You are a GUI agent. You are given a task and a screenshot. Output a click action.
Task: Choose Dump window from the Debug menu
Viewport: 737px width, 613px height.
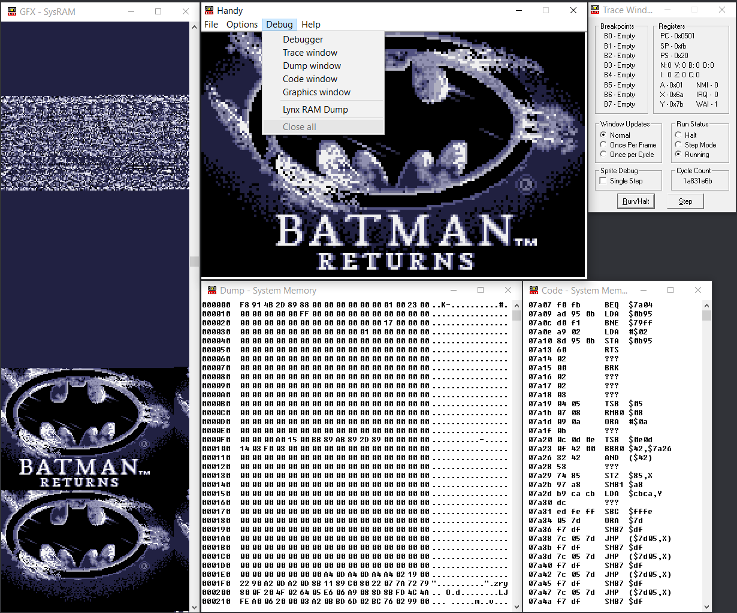(x=323, y=66)
